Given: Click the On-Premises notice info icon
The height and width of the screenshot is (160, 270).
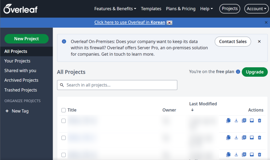Looking at the screenshot, I should click(64, 41).
